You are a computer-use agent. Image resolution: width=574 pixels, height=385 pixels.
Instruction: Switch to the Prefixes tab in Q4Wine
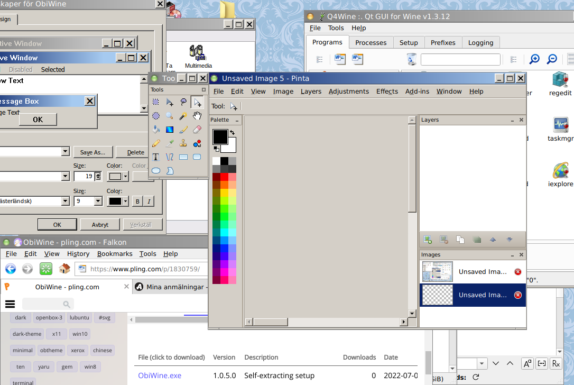tap(443, 43)
